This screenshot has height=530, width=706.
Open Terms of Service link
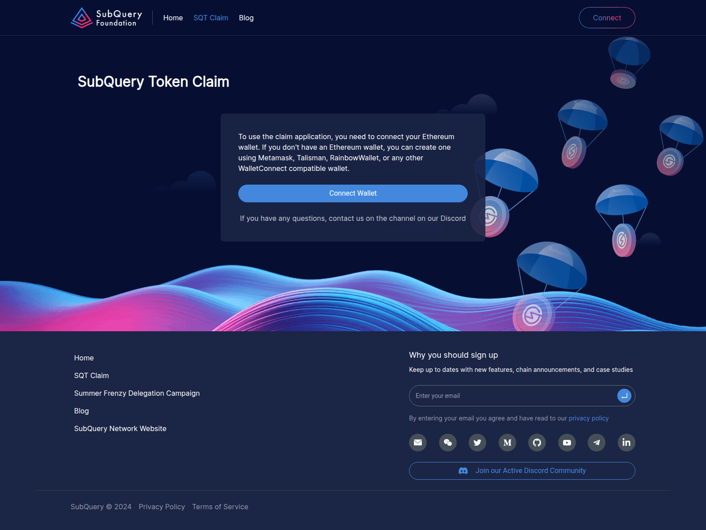[220, 507]
